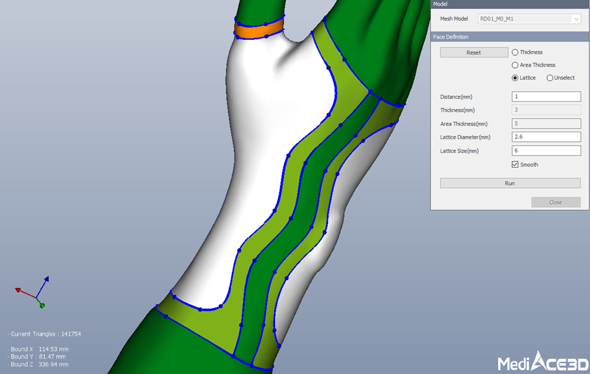Click the Distance(mm) input field
This screenshot has height=374, width=590.
(x=546, y=97)
